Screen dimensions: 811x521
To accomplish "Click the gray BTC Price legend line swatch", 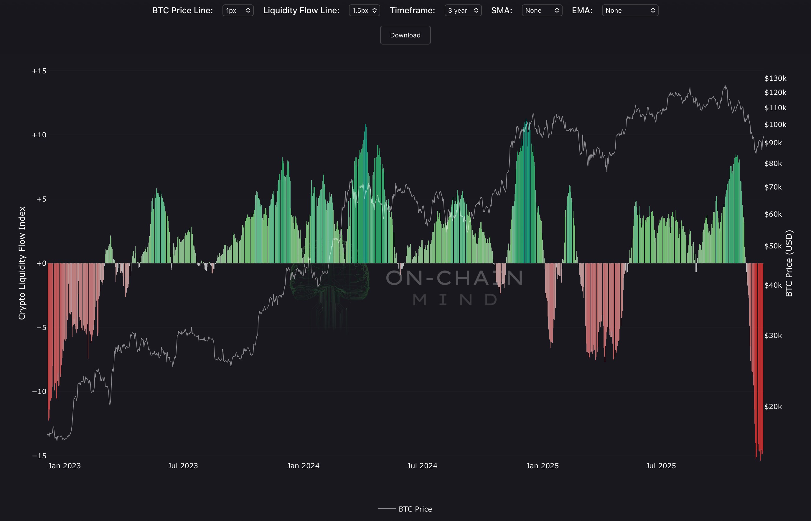I will (386, 509).
